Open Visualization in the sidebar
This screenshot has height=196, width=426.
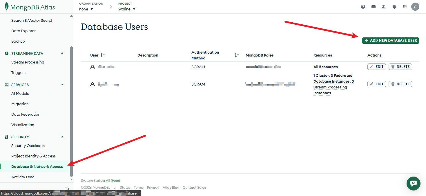(23, 125)
